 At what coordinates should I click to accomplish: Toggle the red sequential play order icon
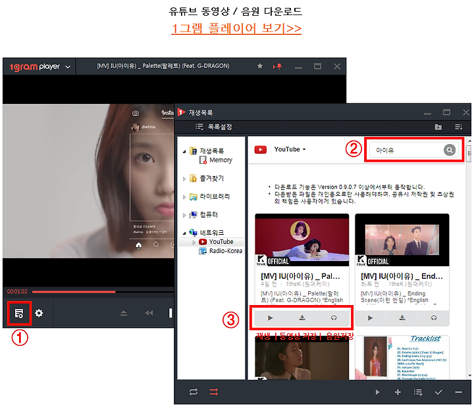[x=214, y=392]
